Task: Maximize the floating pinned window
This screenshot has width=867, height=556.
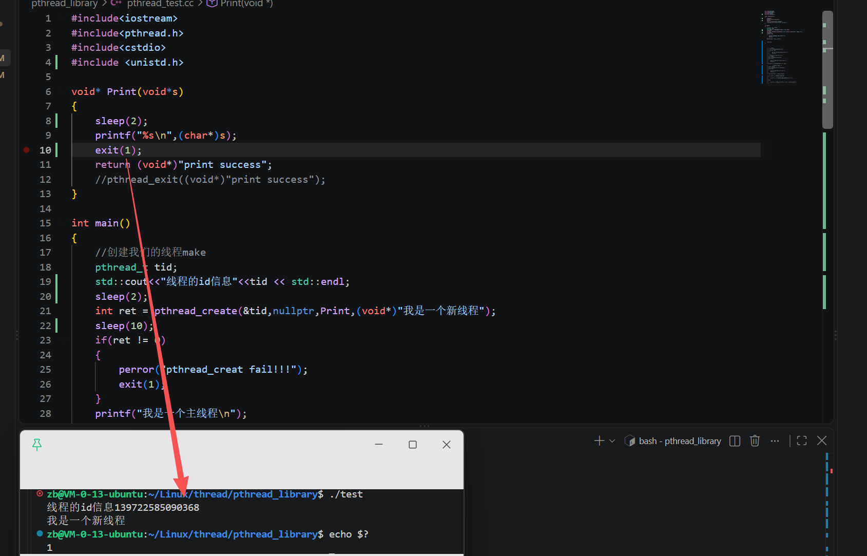Action: pos(413,445)
